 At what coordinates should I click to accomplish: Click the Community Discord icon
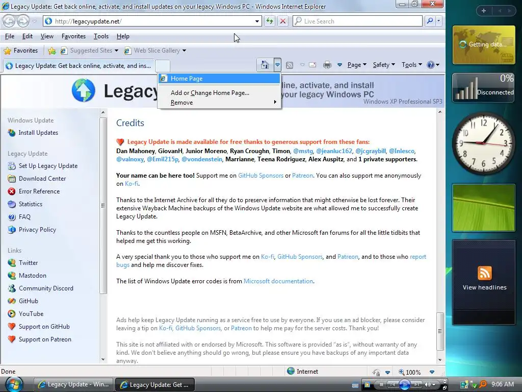(x=12, y=288)
